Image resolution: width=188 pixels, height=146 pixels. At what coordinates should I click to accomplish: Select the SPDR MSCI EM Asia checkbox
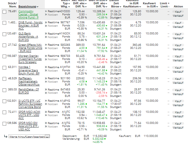tap(5, 124)
